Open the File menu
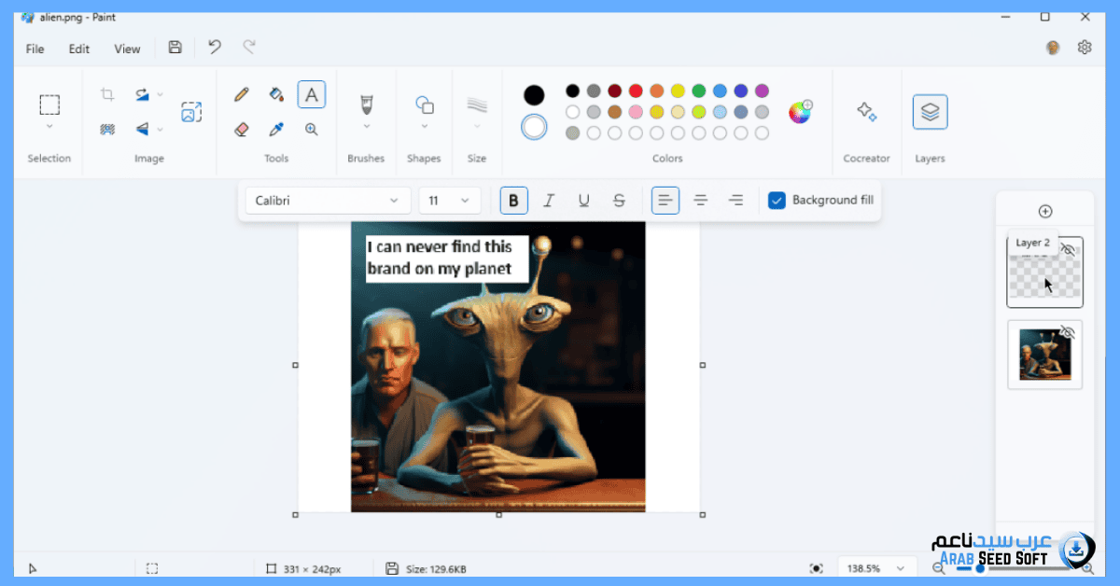Viewport: 1120px width, 586px height. coord(35,49)
